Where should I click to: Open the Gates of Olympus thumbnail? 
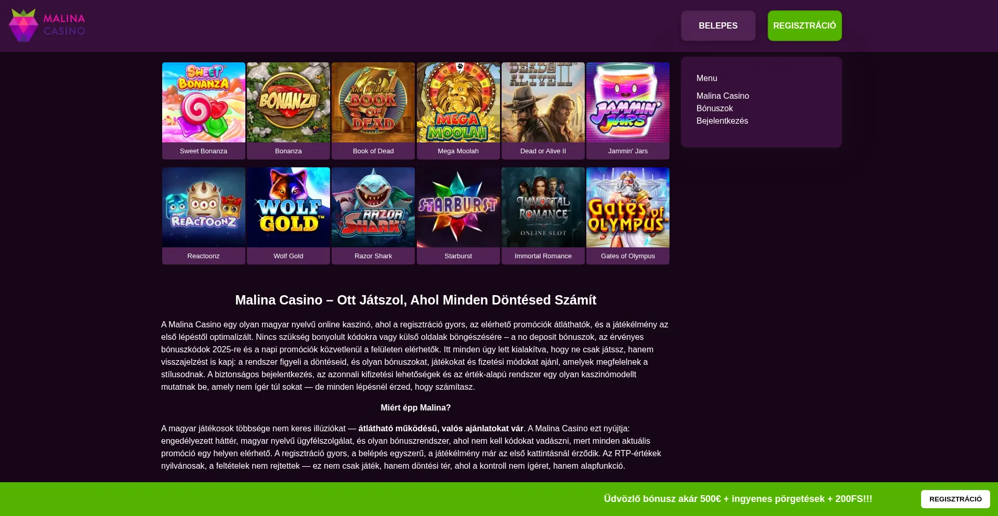click(628, 207)
